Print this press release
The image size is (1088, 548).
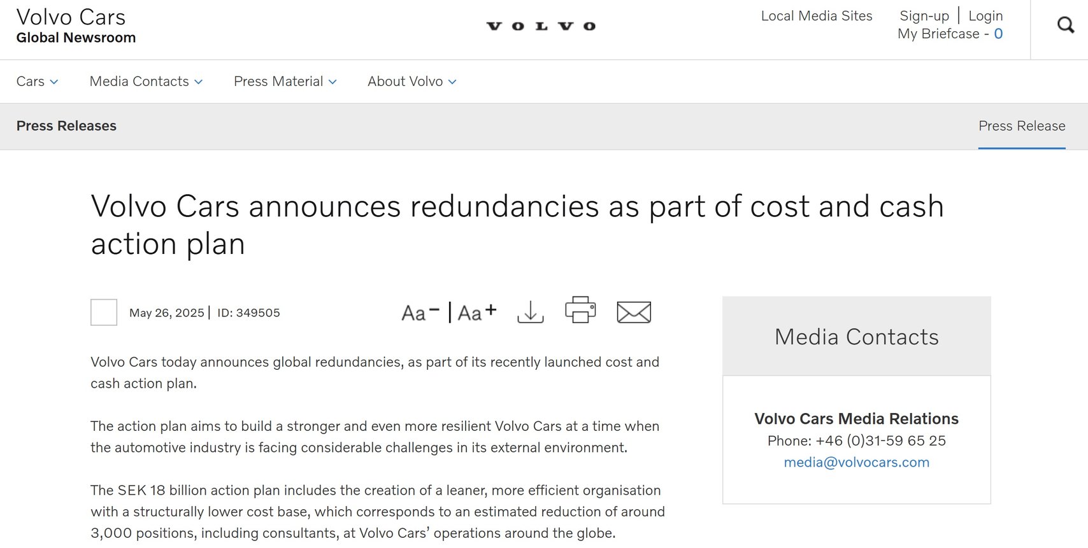(x=580, y=310)
